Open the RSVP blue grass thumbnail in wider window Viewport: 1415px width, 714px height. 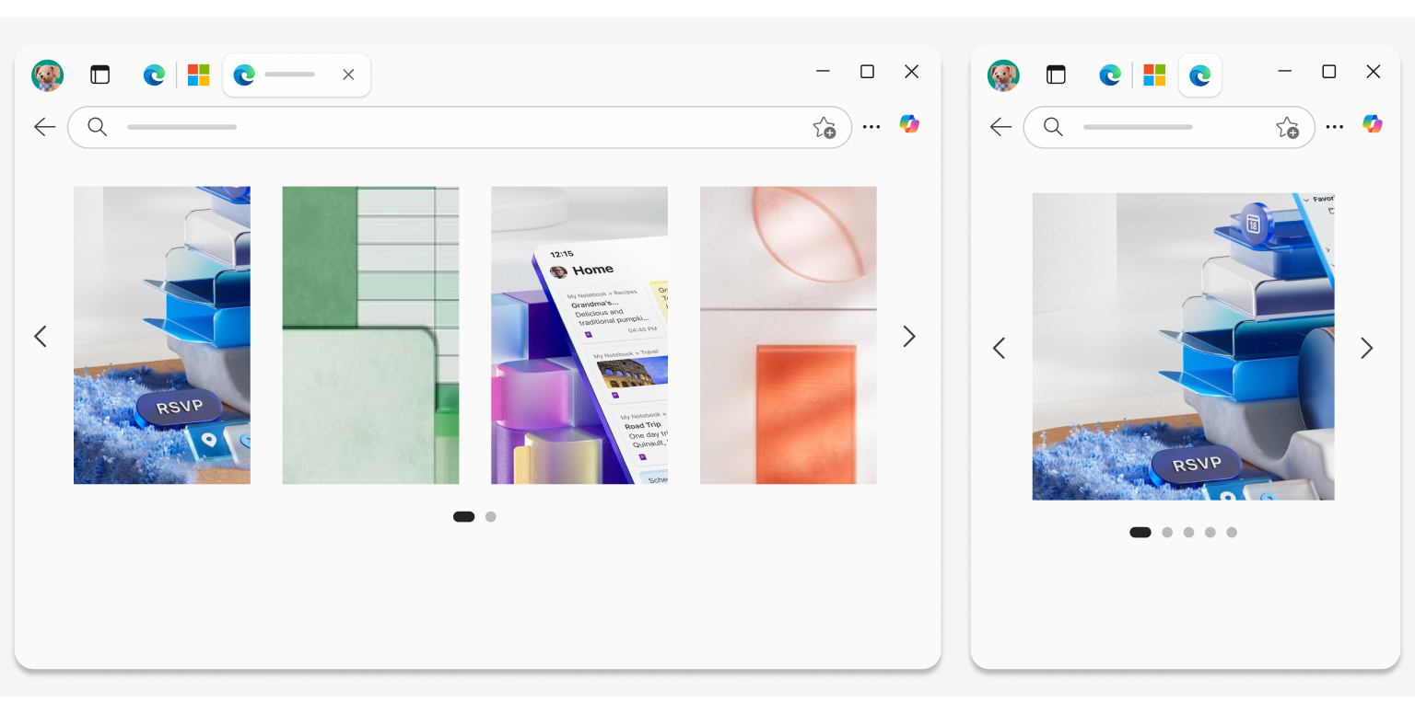coord(162,335)
